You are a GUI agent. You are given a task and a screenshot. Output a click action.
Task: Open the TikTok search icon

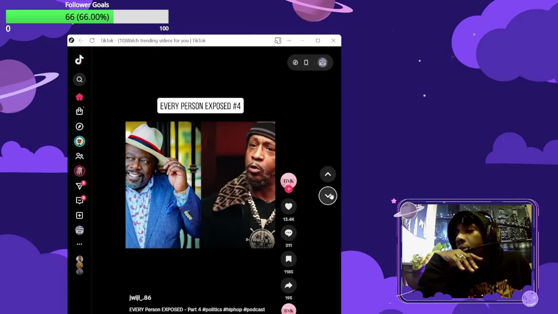(79, 79)
